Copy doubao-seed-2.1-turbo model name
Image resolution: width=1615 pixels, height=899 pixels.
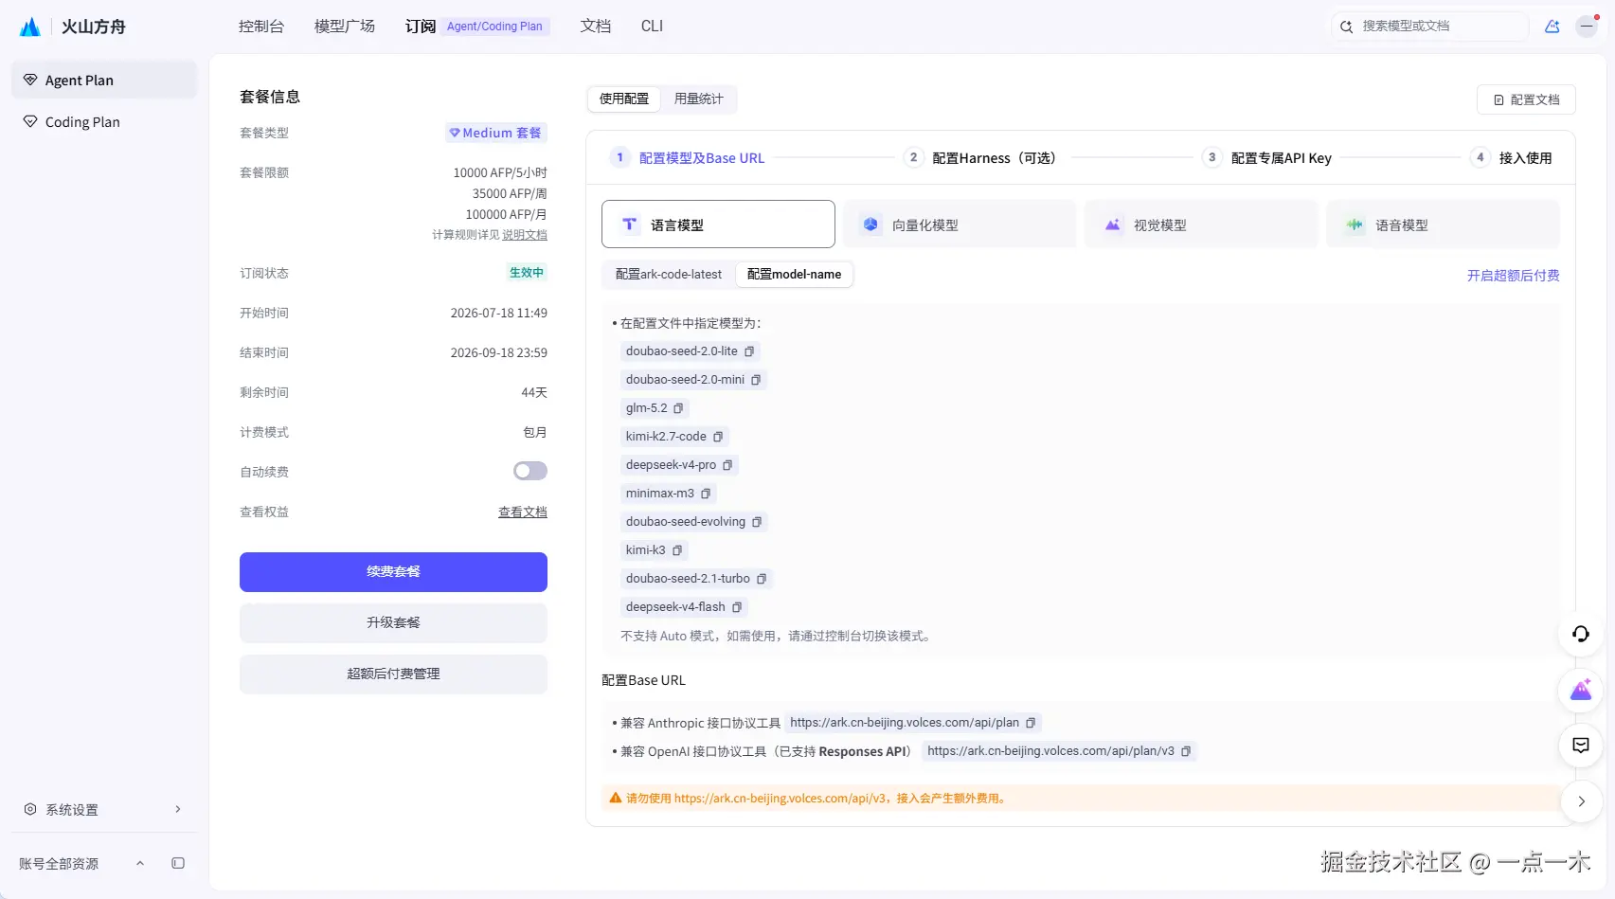click(762, 579)
